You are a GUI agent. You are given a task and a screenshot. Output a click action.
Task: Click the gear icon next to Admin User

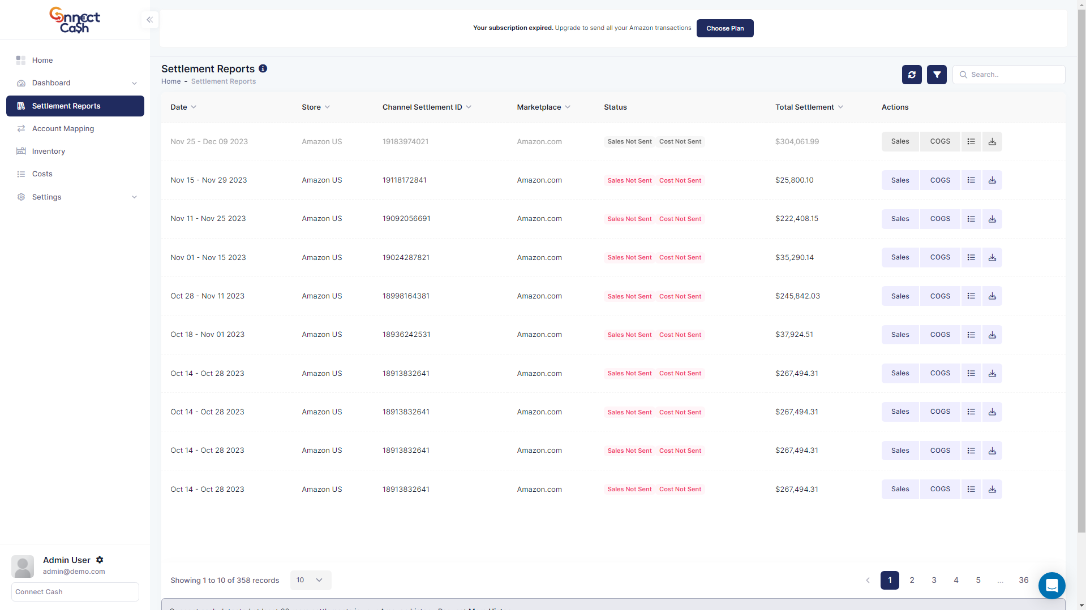click(x=100, y=560)
